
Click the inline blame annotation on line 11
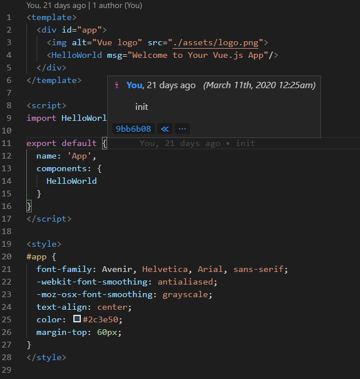[x=197, y=143]
